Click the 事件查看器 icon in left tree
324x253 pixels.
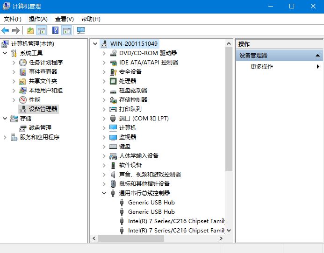click(23, 72)
